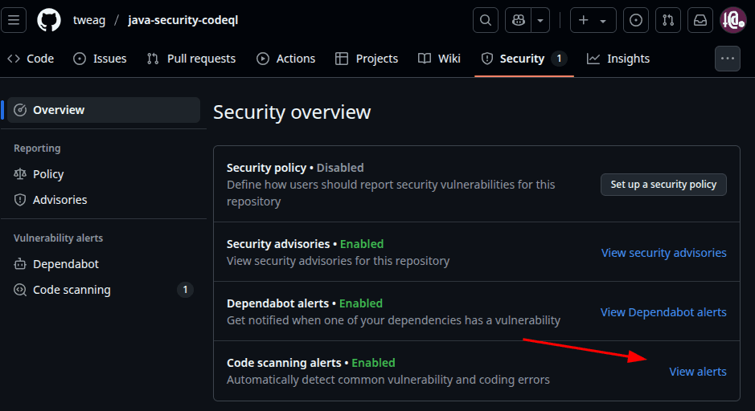755x411 pixels.
Task: Open GitHub Copilot chat icon
Action: coord(519,20)
